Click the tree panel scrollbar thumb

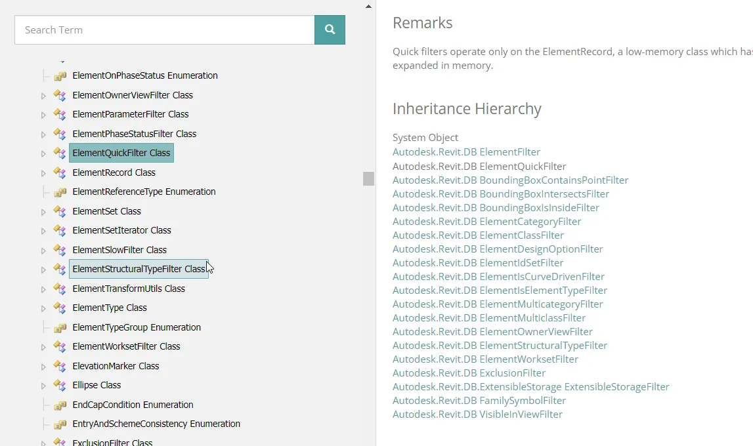click(x=368, y=178)
